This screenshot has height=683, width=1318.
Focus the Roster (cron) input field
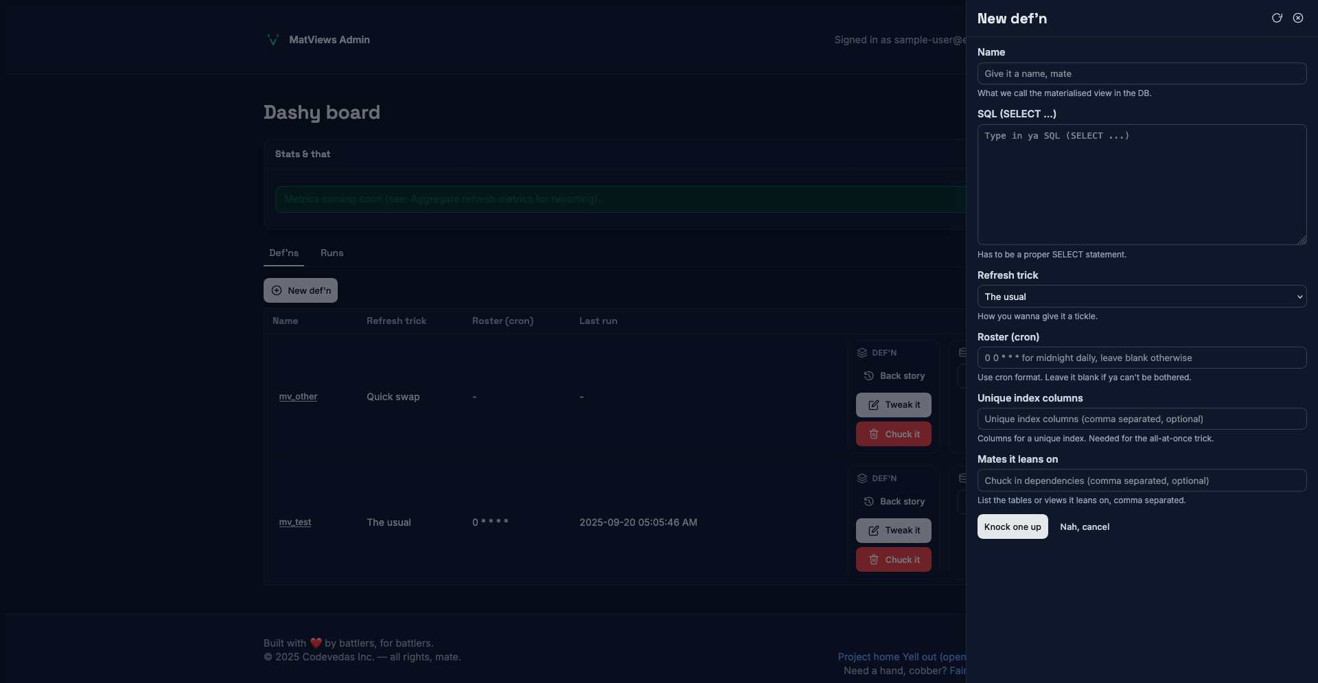tap(1141, 358)
